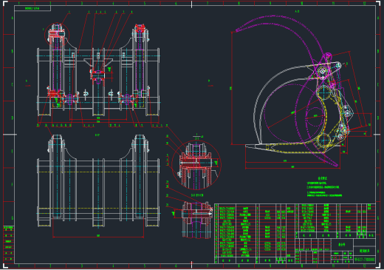Select the large white pivot circle in the side view

[x=323, y=92]
